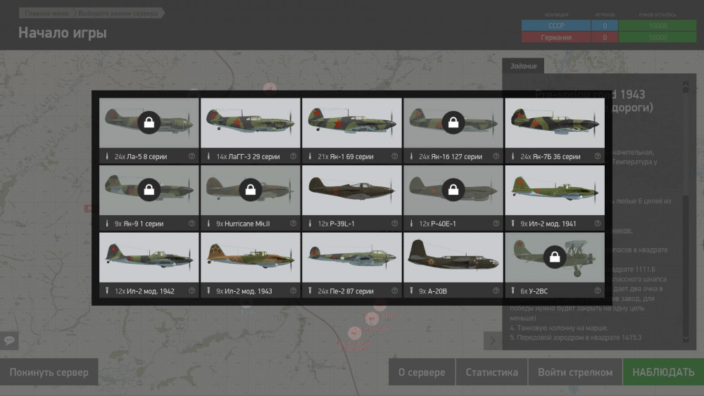Click the help icon for ЛаГГ-3 29 серии

(x=293, y=156)
